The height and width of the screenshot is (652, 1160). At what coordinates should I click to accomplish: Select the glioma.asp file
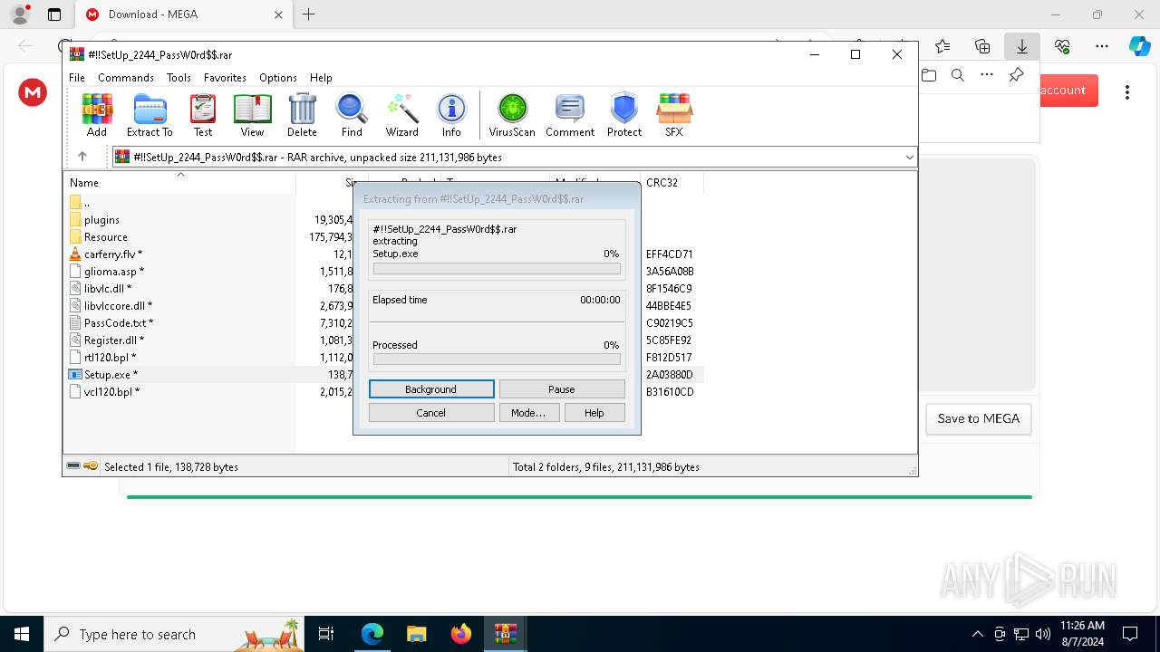pyautogui.click(x=113, y=272)
